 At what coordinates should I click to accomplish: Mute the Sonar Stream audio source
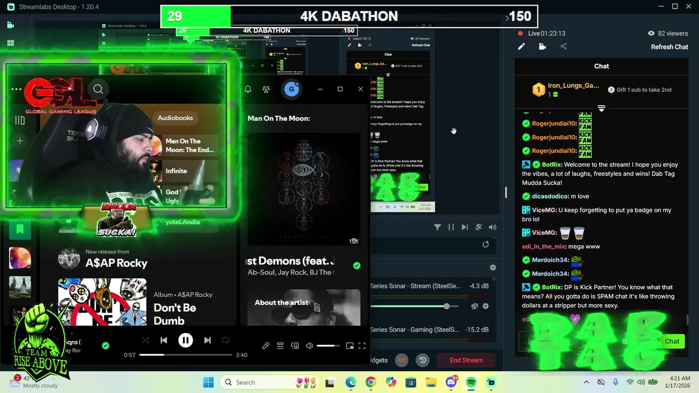pyautogui.click(x=475, y=306)
